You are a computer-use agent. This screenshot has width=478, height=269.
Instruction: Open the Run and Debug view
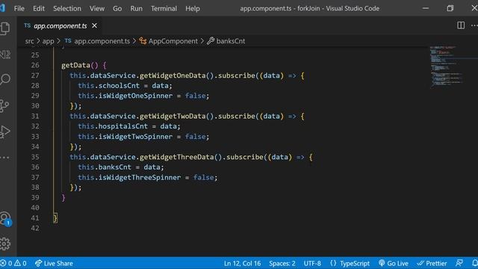coord(5,132)
